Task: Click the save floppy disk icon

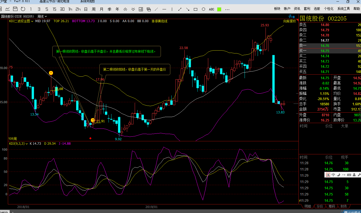Action: [15, 9]
